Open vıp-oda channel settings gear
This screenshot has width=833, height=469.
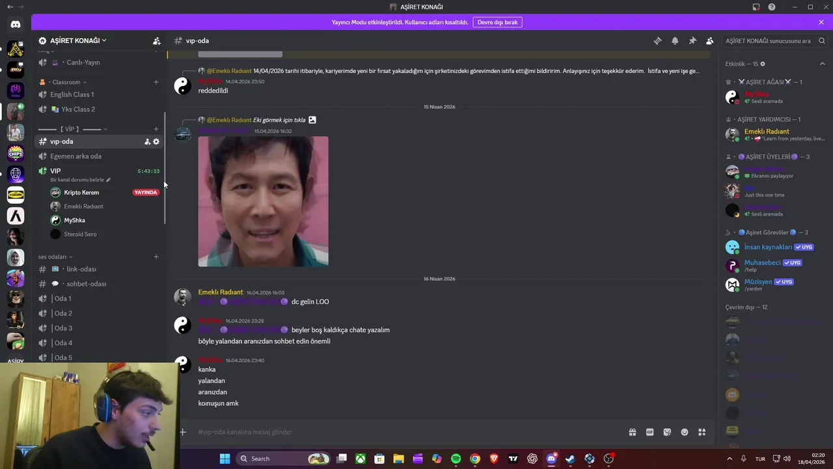tap(156, 141)
